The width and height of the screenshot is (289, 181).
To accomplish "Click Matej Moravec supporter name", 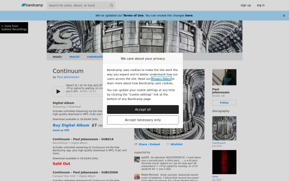I will point(150,175).
